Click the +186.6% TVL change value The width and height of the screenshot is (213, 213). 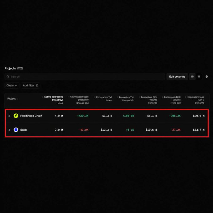point(128,116)
